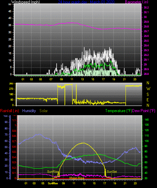This screenshot has height=188, width=157.
Task: Click the "25" windspeed axis value
Action: pyautogui.click(x=10, y=39)
